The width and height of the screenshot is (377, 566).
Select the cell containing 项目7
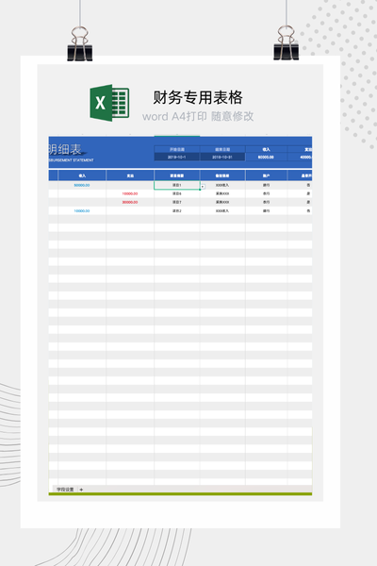pos(177,202)
